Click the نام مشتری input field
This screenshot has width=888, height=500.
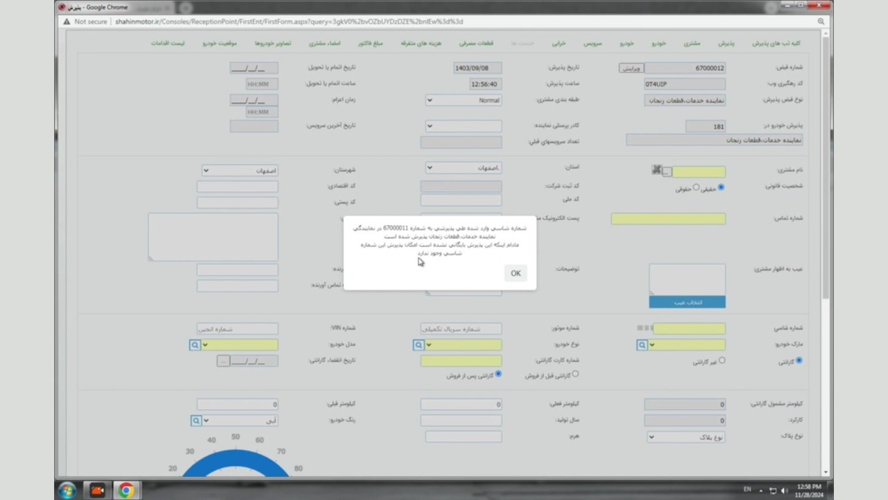(x=699, y=172)
